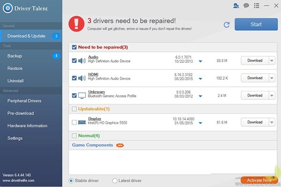Toggle the Need to be repaired checkbox

(x=74, y=47)
